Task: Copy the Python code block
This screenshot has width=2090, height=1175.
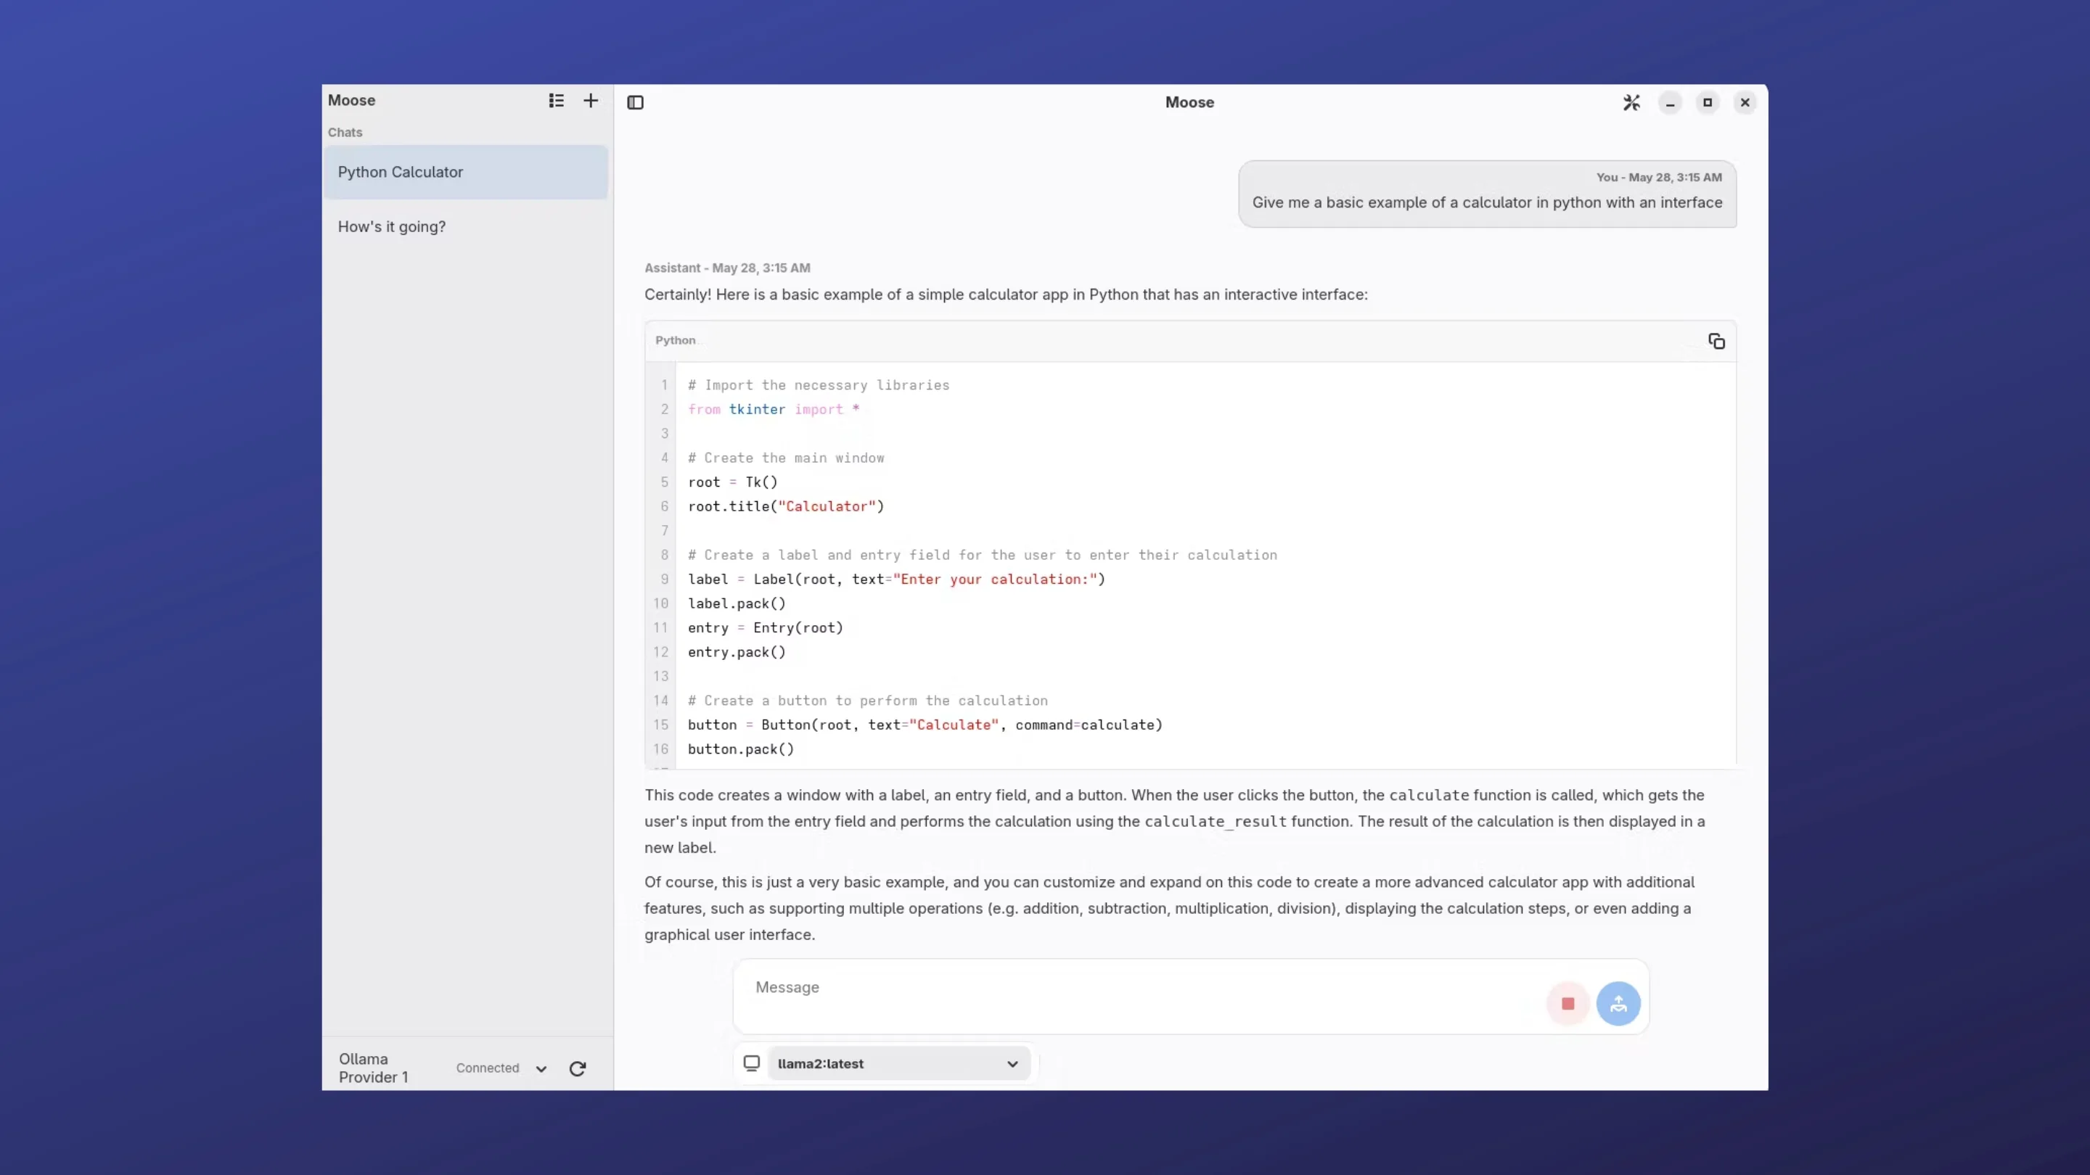Action: pyautogui.click(x=1716, y=342)
